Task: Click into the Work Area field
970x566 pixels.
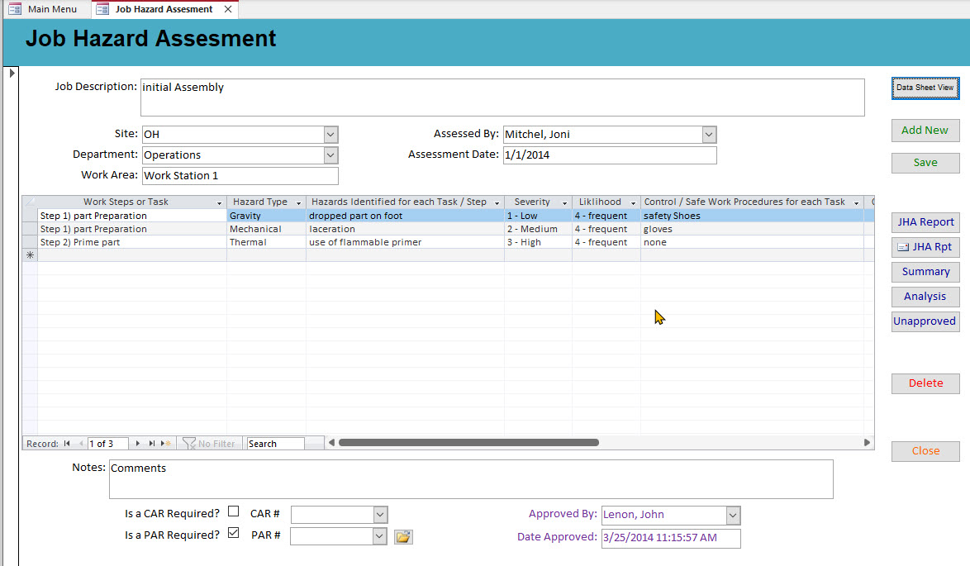Action: [x=240, y=176]
